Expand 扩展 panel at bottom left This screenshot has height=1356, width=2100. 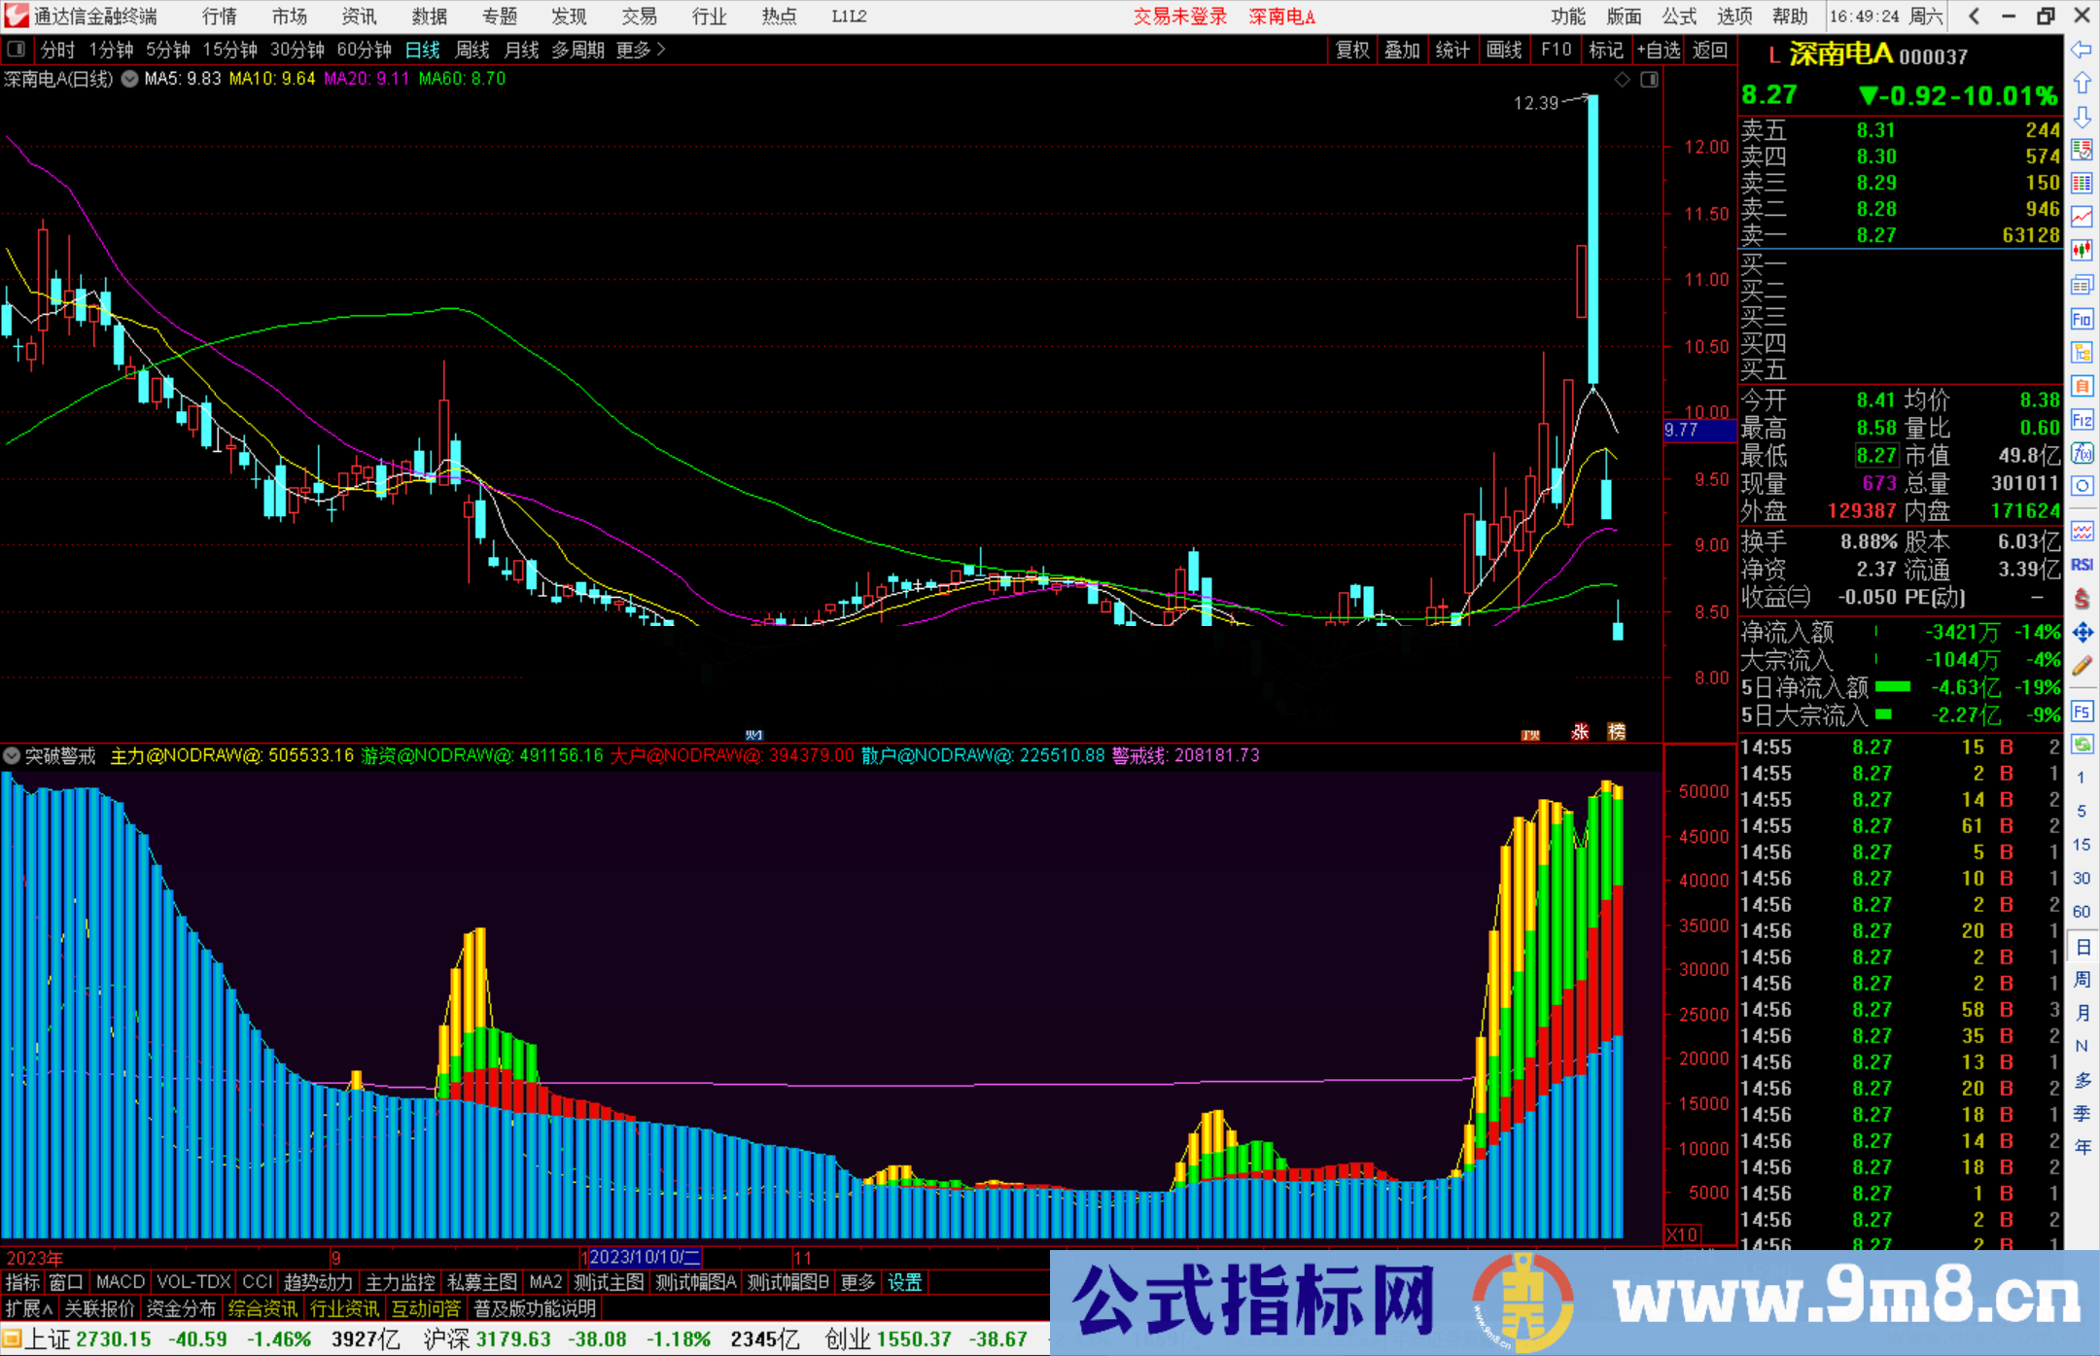29,1308
